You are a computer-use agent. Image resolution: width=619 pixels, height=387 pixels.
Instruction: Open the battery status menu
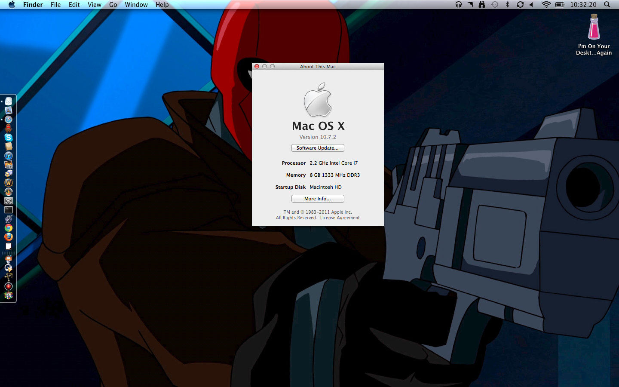click(x=559, y=5)
